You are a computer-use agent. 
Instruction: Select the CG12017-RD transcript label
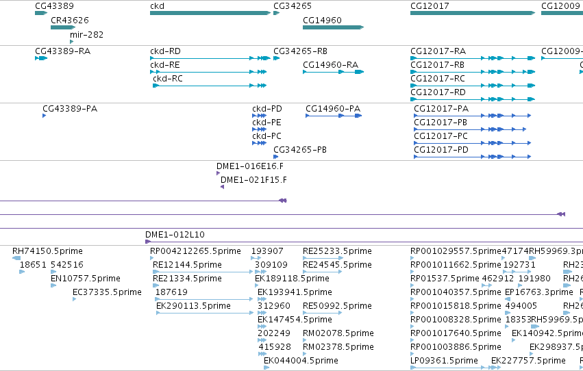438,92
